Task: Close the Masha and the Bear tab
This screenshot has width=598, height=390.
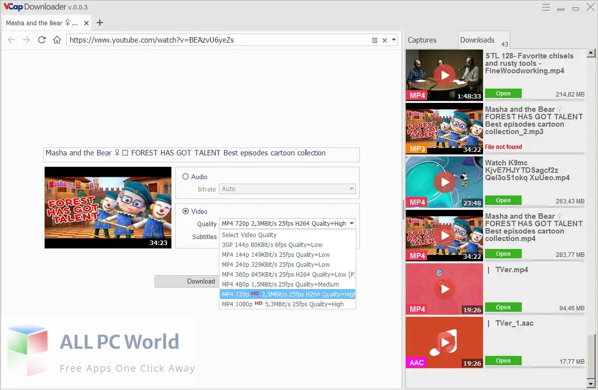Action: coord(87,23)
